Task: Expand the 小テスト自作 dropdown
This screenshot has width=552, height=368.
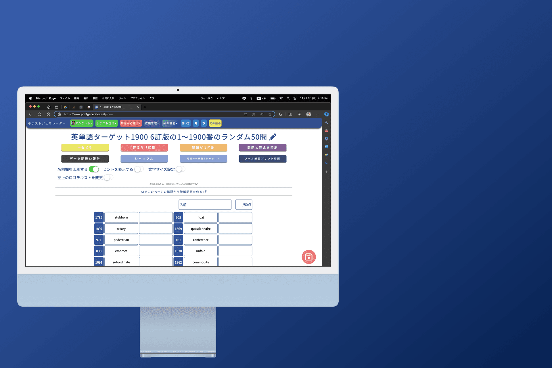Action: point(106,123)
